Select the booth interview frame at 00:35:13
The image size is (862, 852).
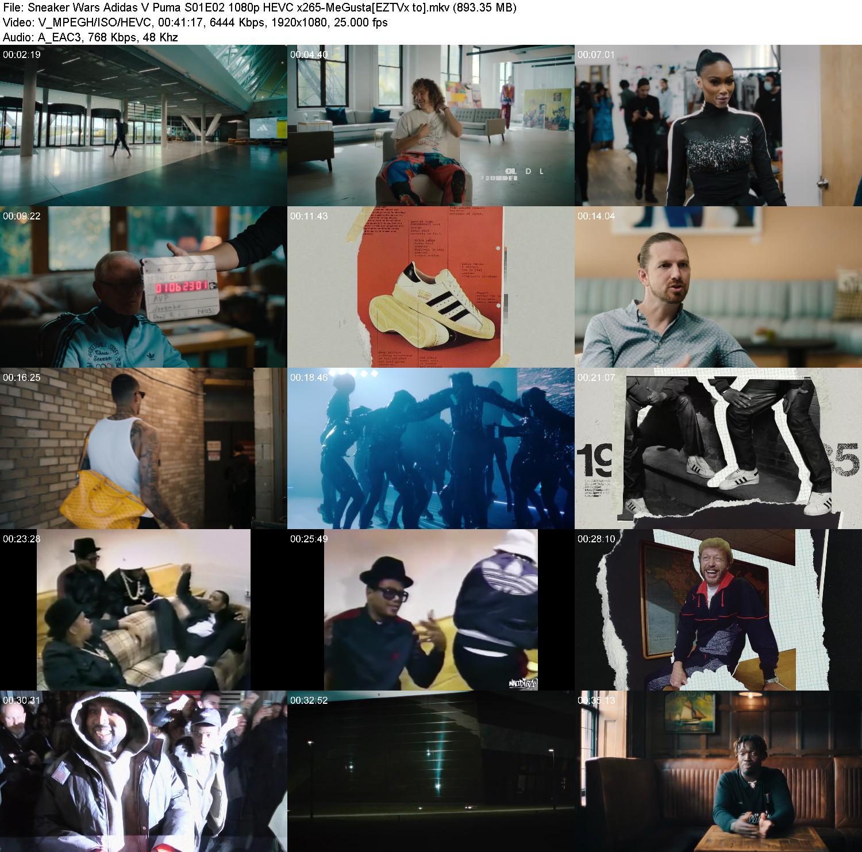pyautogui.click(x=718, y=772)
